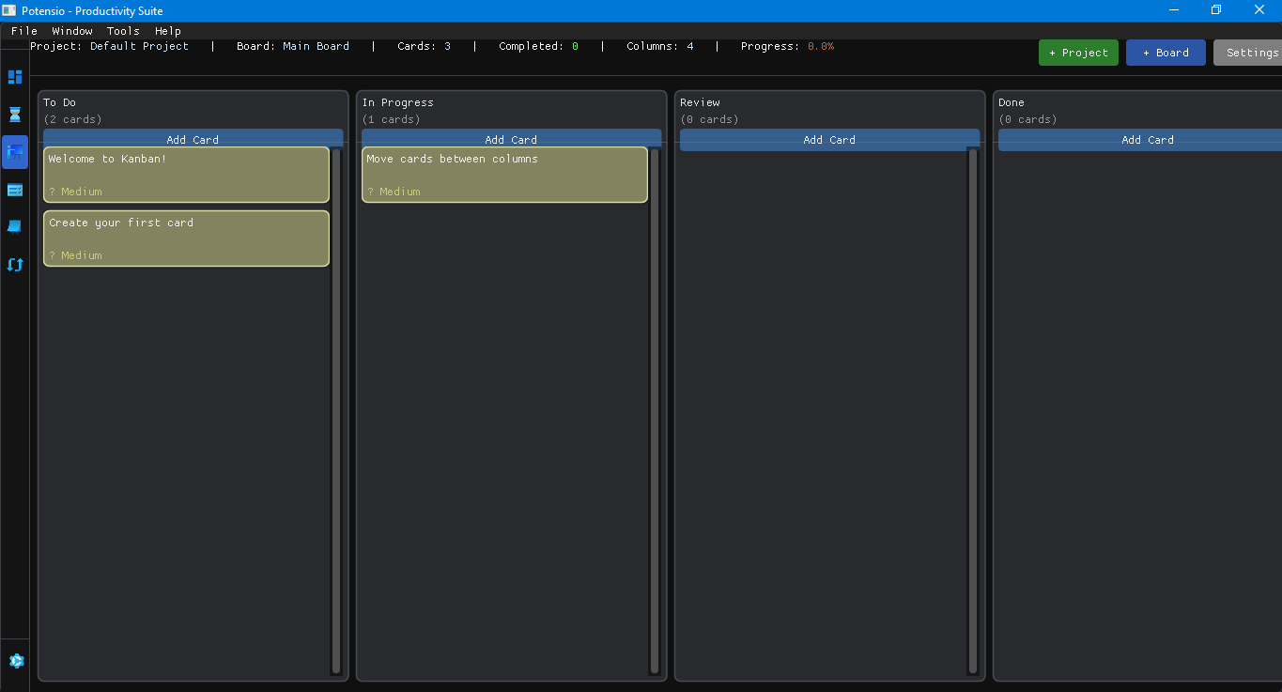Click the 'Completed: 0' status entry

click(x=538, y=46)
